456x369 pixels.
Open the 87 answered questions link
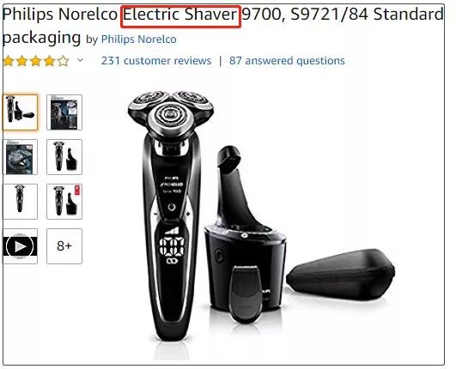tap(287, 61)
